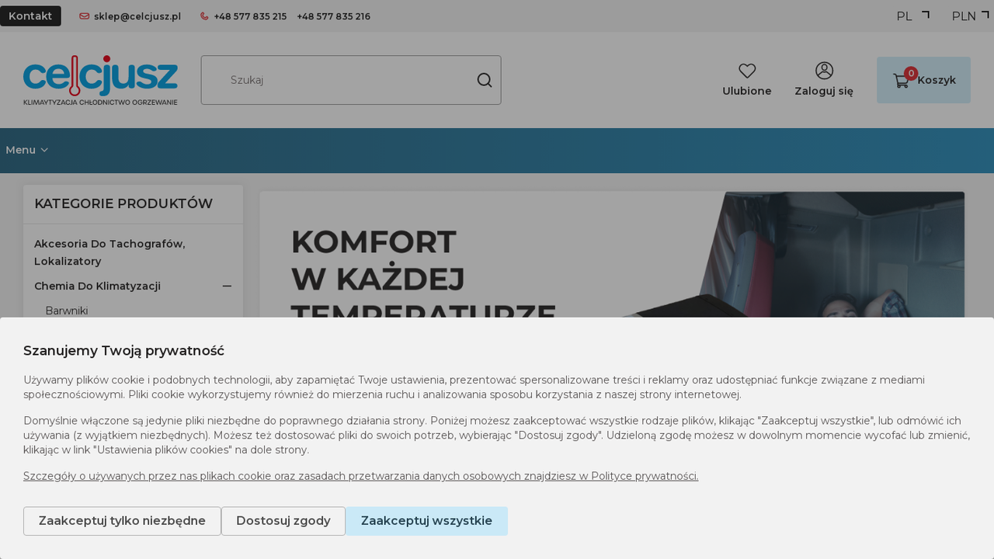This screenshot has height=559, width=994.
Task: Click Zaakceptuj tylko niezbędne
Action: pyautogui.click(x=122, y=521)
